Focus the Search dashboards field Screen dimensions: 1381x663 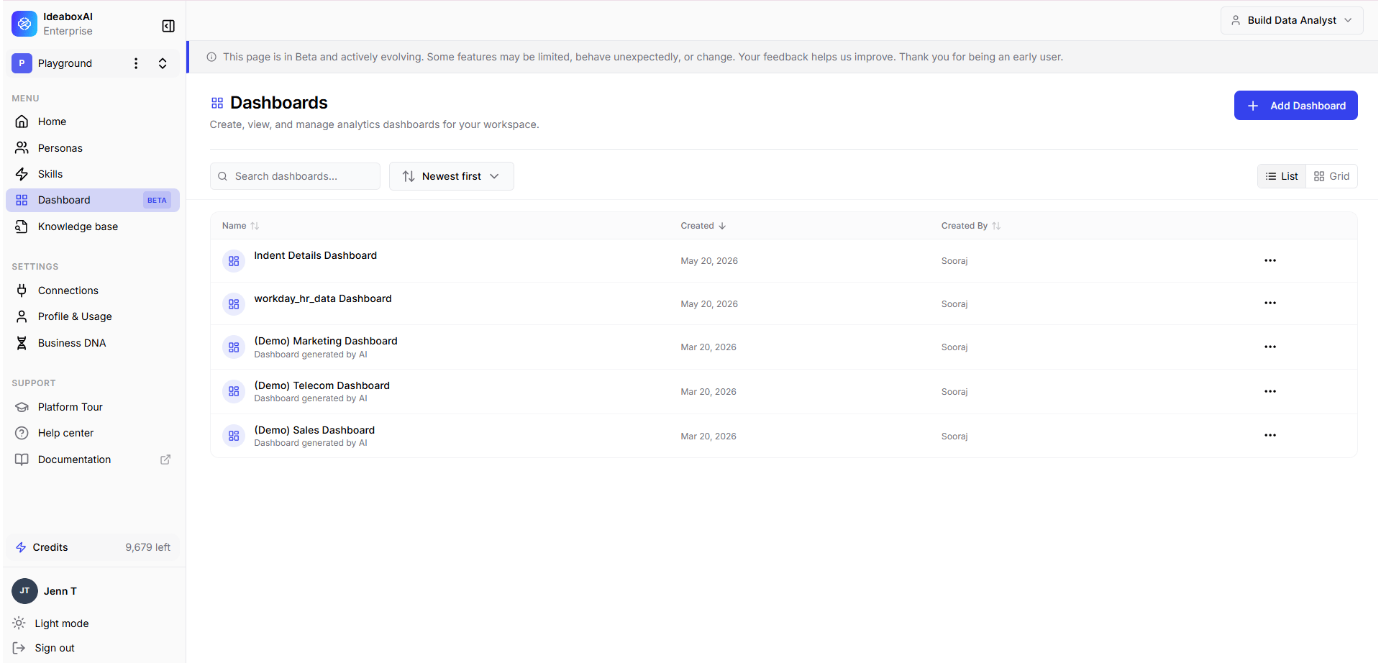tap(295, 176)
